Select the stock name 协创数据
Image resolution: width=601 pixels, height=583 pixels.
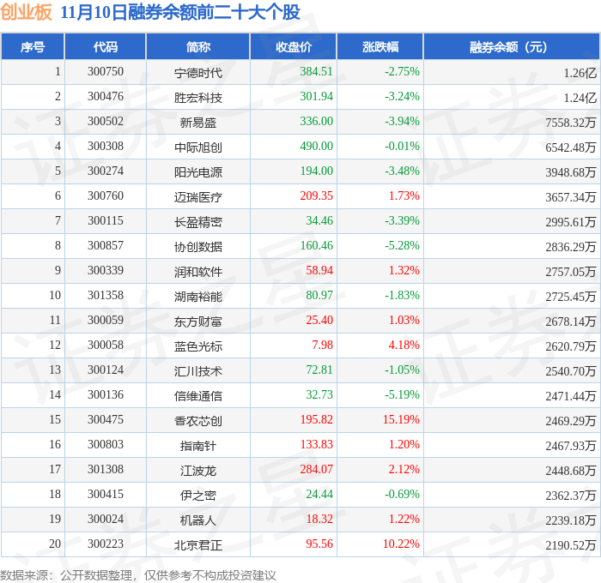click(198, 247)
